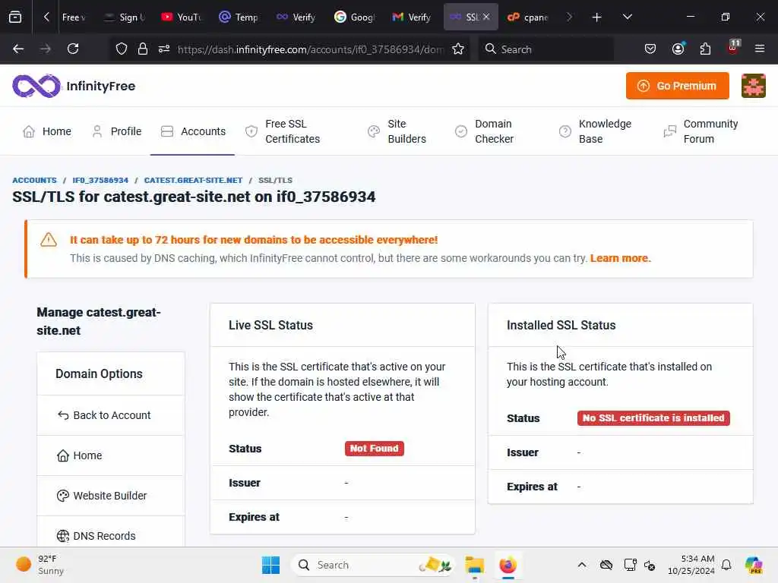Open Website Builder in sidebar
This screenshot has width=778, height=583.
coord(111,496)
